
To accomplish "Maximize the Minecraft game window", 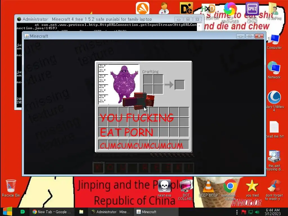I will coord(250,36).
